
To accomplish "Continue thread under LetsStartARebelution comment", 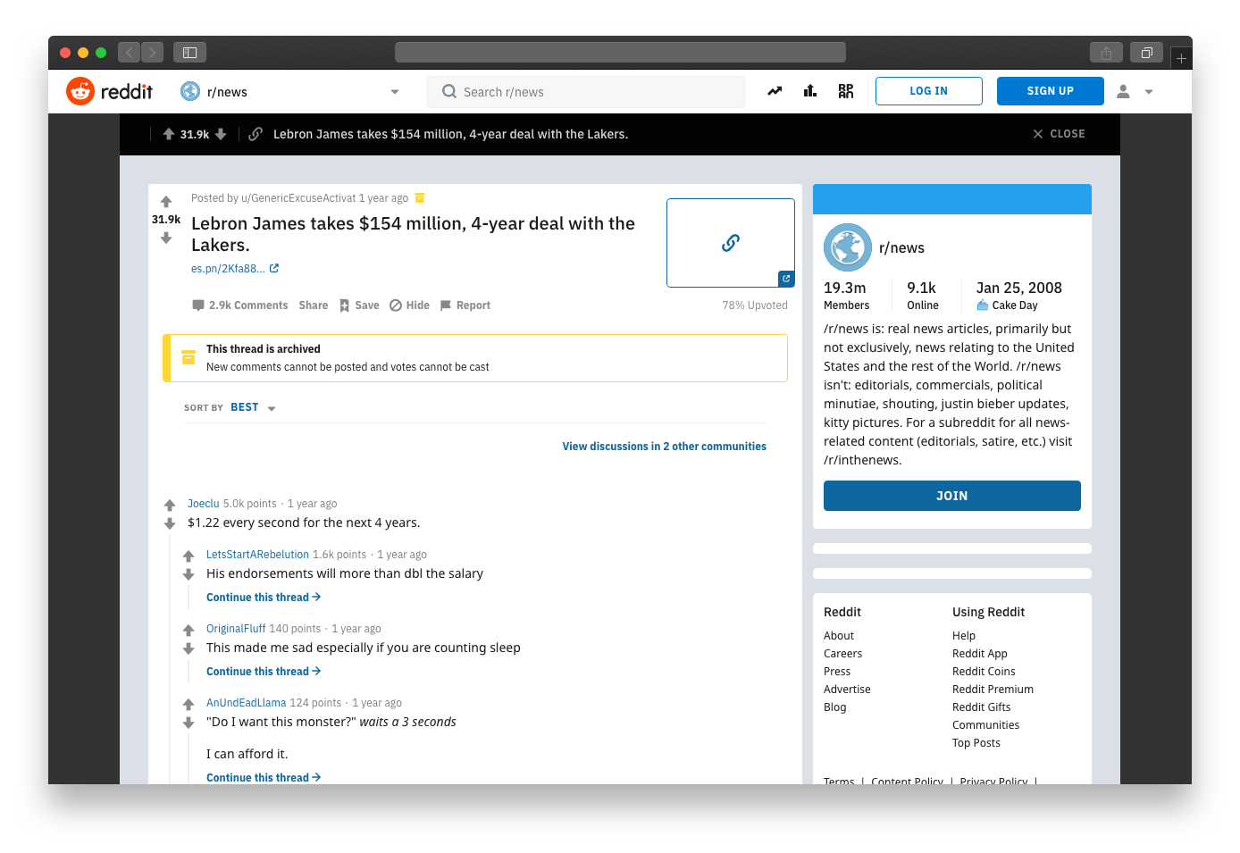I will pos(264,598).
